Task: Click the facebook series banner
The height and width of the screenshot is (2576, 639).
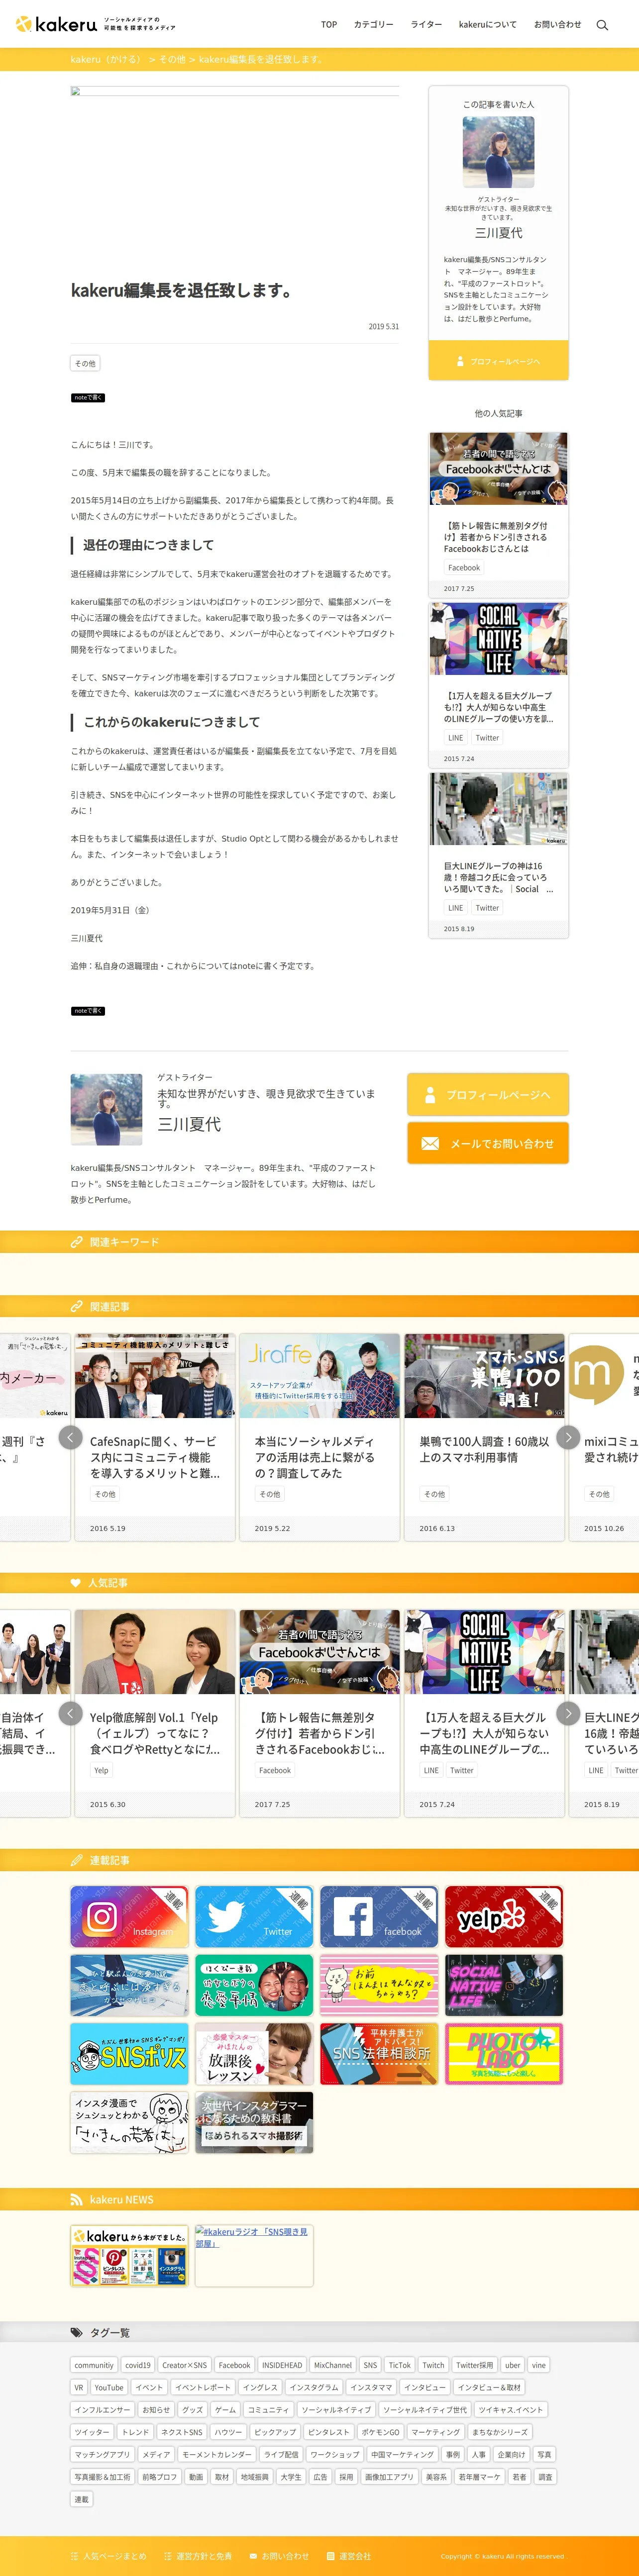Action: pos(379,1916)
